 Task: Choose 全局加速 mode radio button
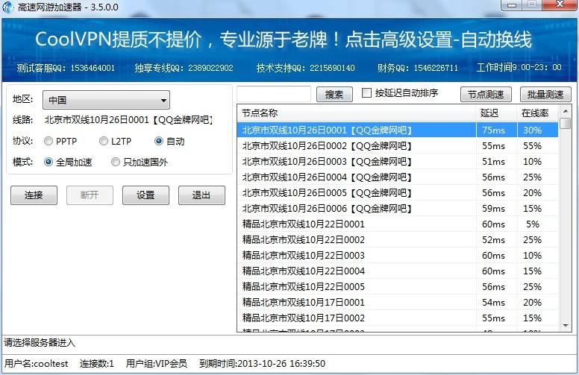(x=48, y=162)
